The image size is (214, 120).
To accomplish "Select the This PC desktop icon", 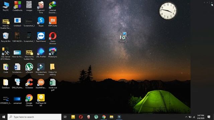I will tap(6, 6).
